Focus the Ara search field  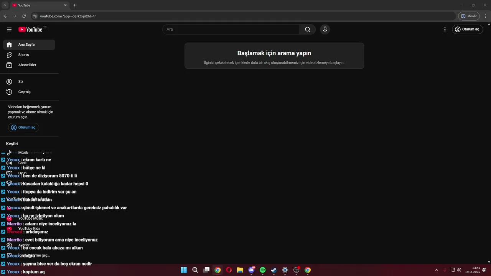tap(231, 30)
